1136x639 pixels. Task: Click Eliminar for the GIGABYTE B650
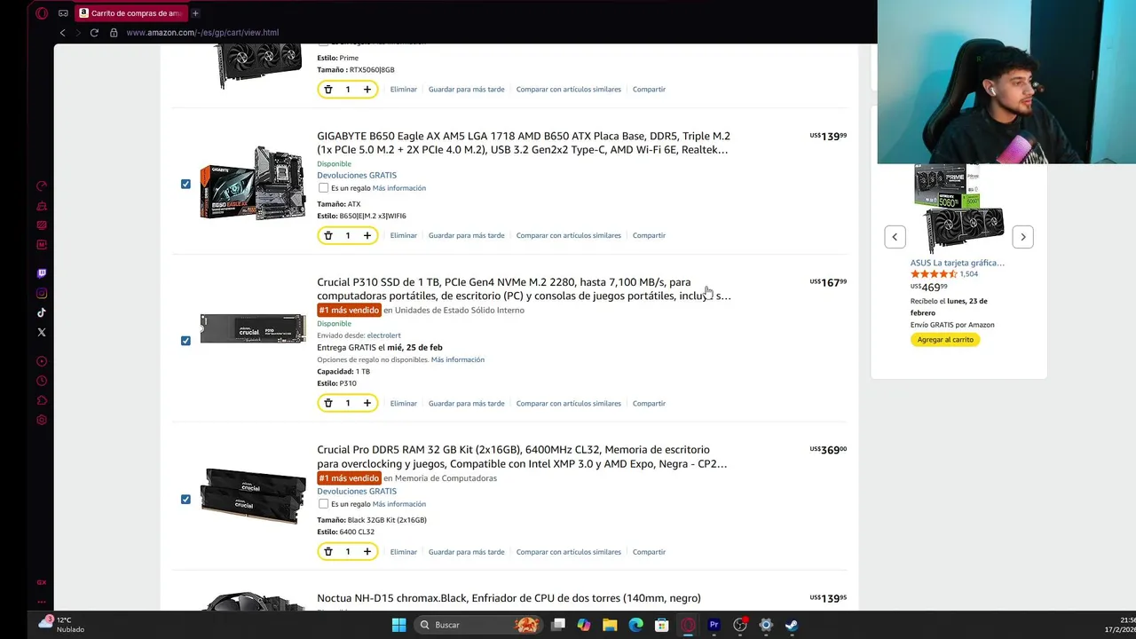coord(403,235)
